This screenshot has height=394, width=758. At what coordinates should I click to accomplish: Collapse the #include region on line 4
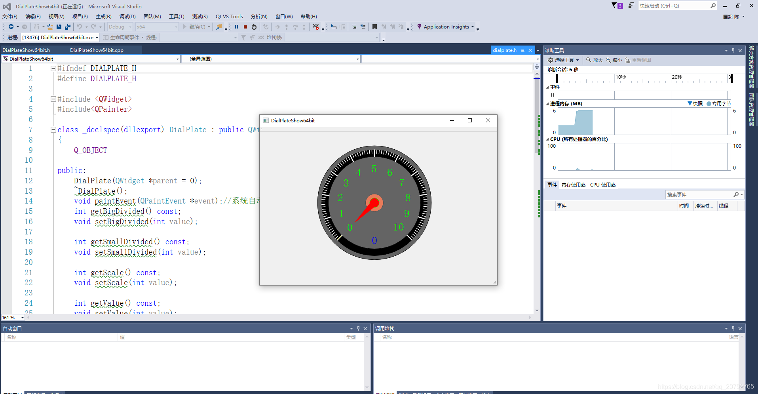point(53,99)
